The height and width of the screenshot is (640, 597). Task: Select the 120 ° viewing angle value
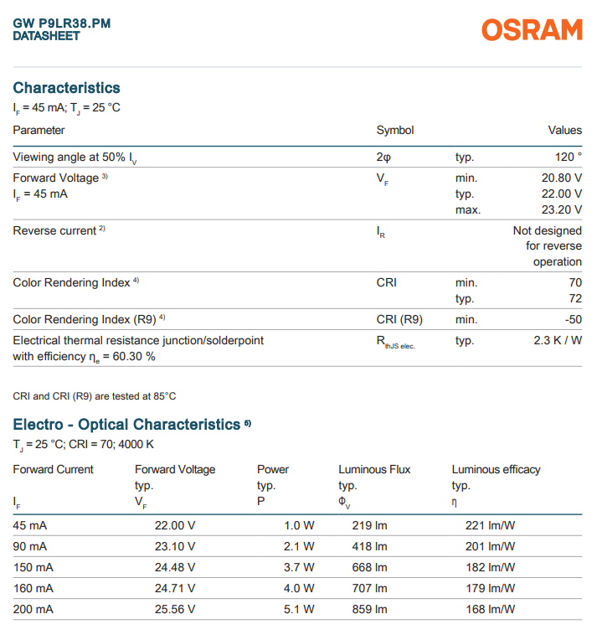(565, 157)
